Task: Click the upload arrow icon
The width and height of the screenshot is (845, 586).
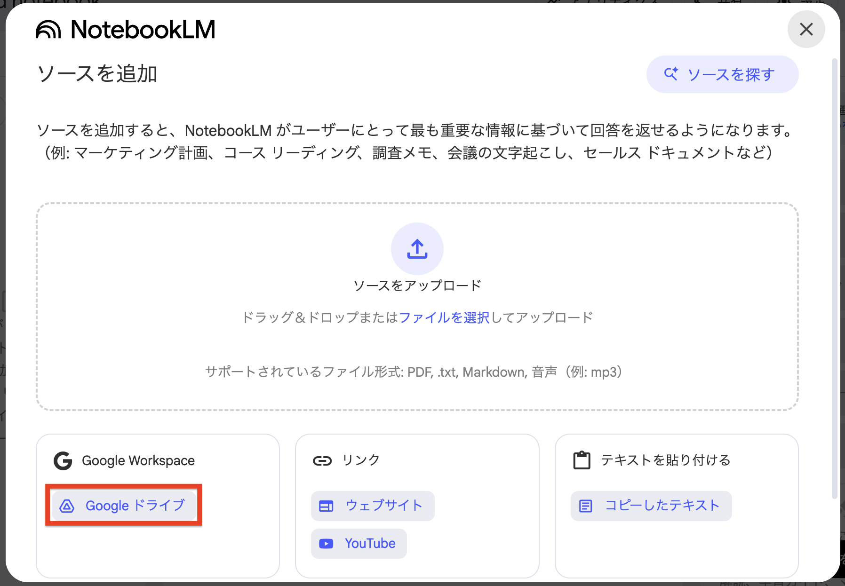Action: pyautogui.click(x=417, y=249)
